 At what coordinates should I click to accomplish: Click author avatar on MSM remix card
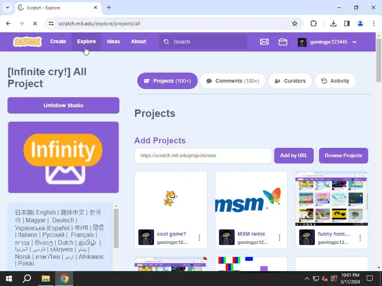point(226,237)
